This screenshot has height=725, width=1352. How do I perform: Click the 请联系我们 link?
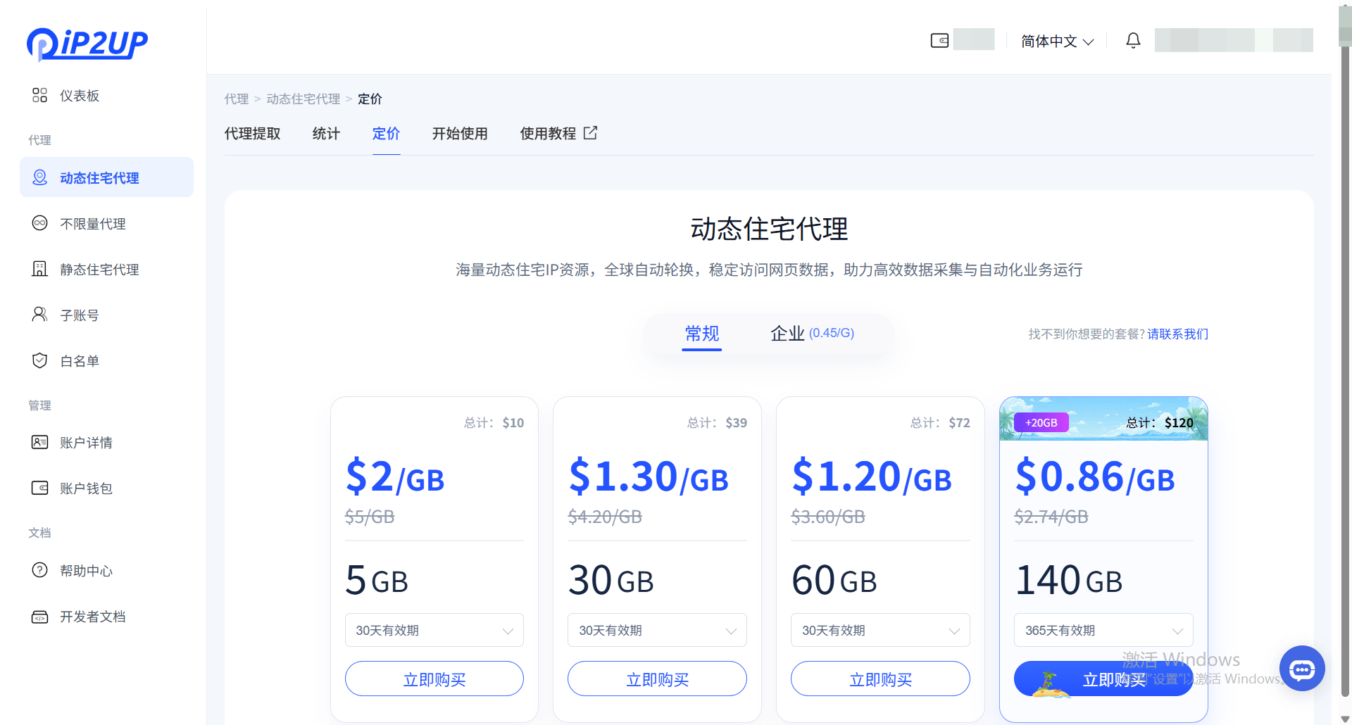1177,334
